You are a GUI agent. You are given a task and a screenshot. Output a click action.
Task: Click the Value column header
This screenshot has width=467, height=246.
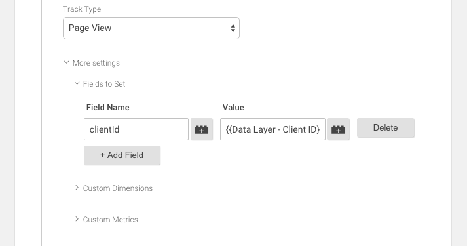point(233,108)
